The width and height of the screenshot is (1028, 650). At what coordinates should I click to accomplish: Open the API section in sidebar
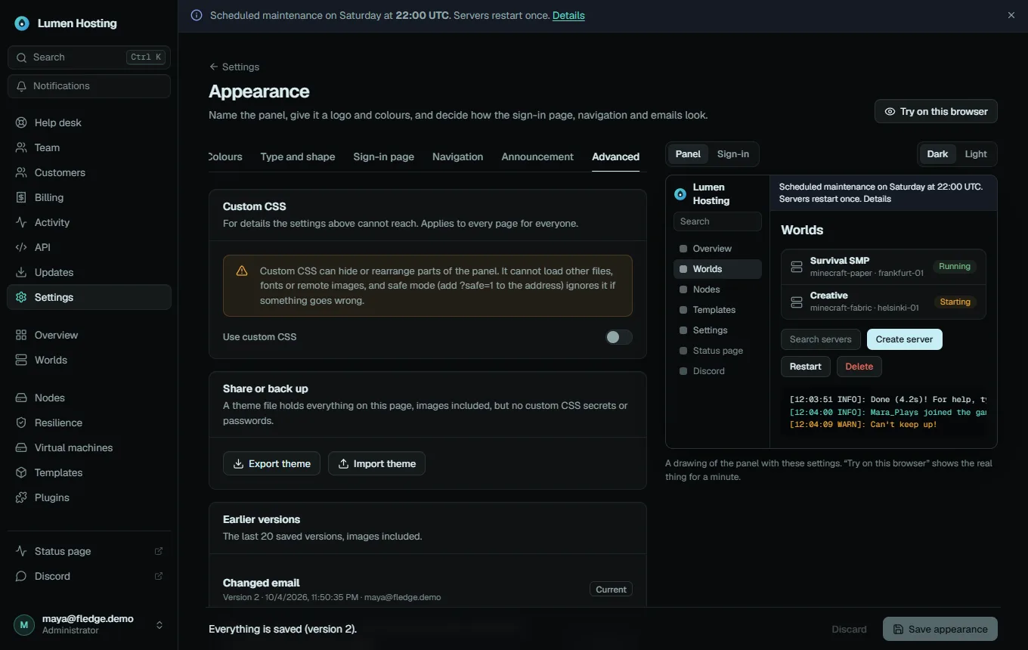89,247
